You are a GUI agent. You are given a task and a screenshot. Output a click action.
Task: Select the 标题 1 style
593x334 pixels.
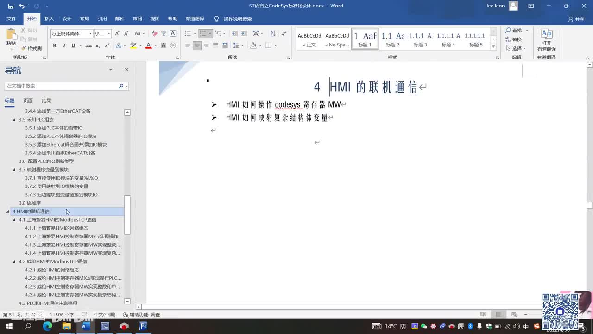[365, 39]
